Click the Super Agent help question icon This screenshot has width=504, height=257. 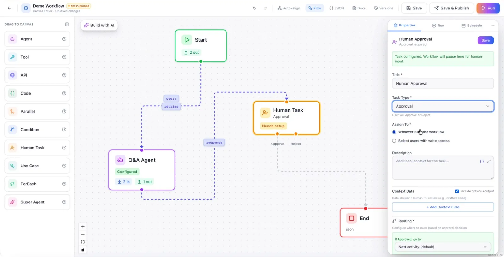tap(64, 202)
